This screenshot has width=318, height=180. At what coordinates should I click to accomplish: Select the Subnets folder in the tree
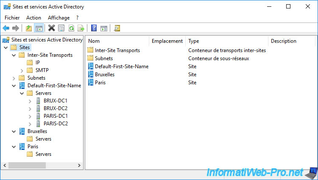tap(36, 78)
